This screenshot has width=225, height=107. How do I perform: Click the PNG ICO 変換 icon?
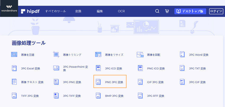tap(140, 68)
